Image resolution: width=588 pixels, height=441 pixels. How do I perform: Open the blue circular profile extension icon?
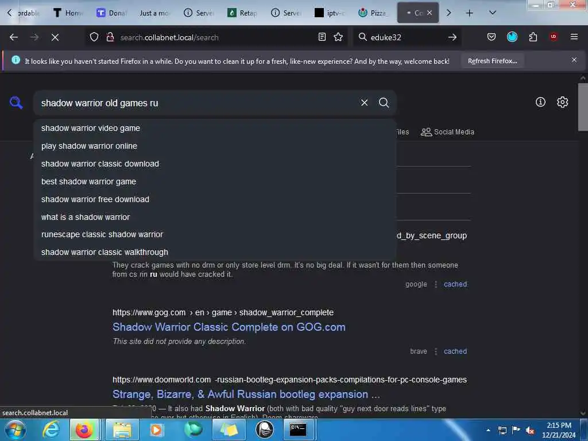(512, 37)
